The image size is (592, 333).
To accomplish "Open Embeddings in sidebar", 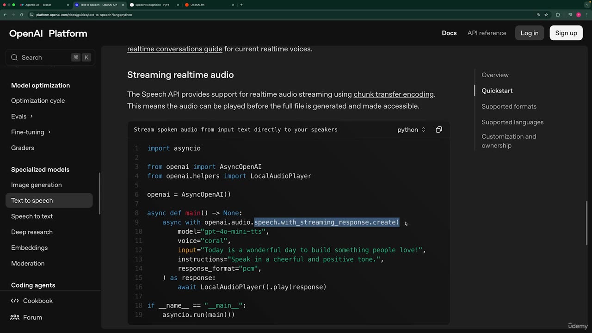I will tap(29, 247).
